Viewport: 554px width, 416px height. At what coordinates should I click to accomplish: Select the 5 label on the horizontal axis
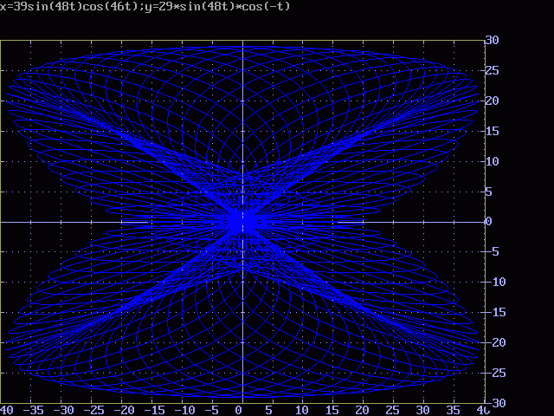click(x=269, y=410)
